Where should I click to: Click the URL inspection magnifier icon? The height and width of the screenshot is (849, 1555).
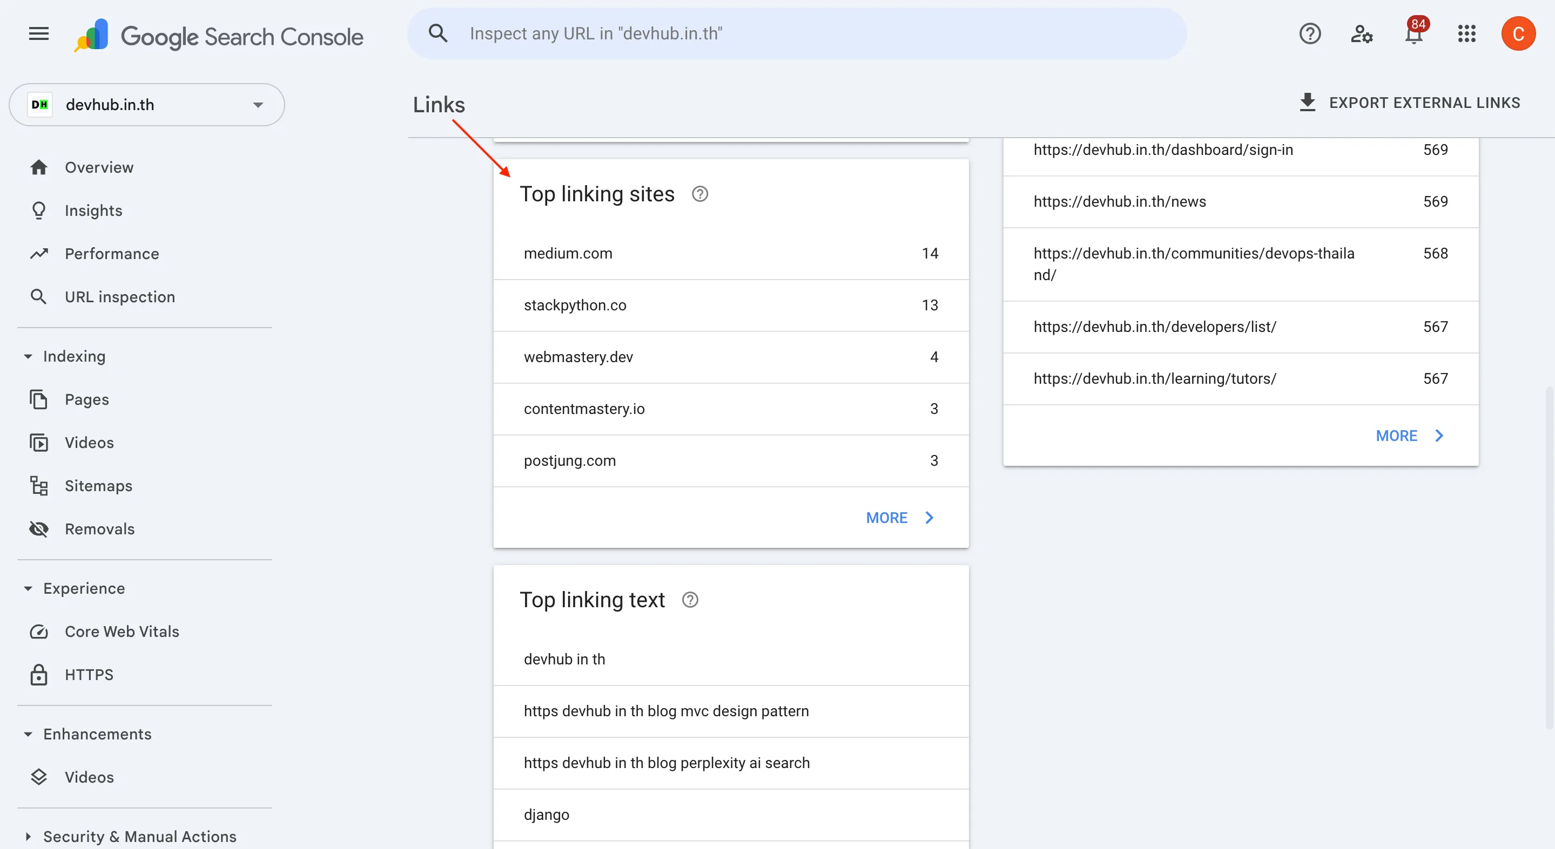39,296
